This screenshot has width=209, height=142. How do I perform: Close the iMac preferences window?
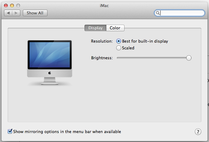point(6,6)
